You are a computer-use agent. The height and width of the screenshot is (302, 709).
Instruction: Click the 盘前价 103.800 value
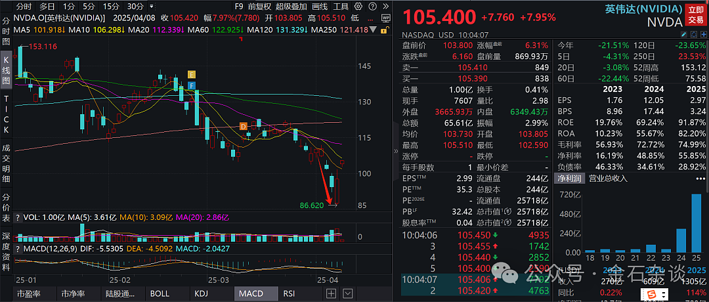pos(459,46)
